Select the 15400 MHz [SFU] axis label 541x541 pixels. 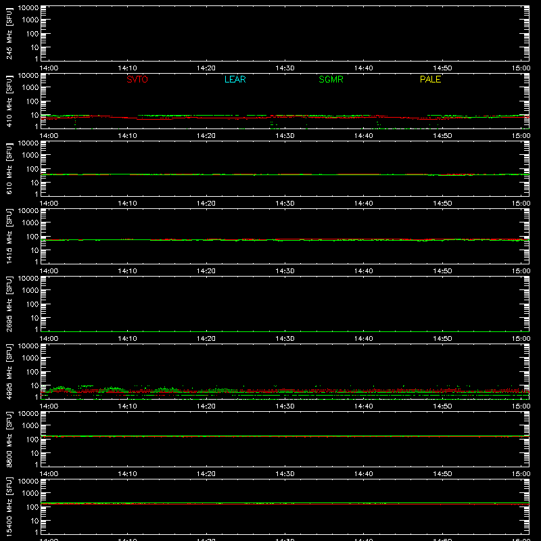(9, 507)
